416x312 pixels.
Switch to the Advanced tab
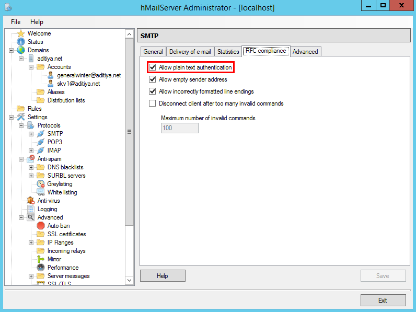coord(305,51)
